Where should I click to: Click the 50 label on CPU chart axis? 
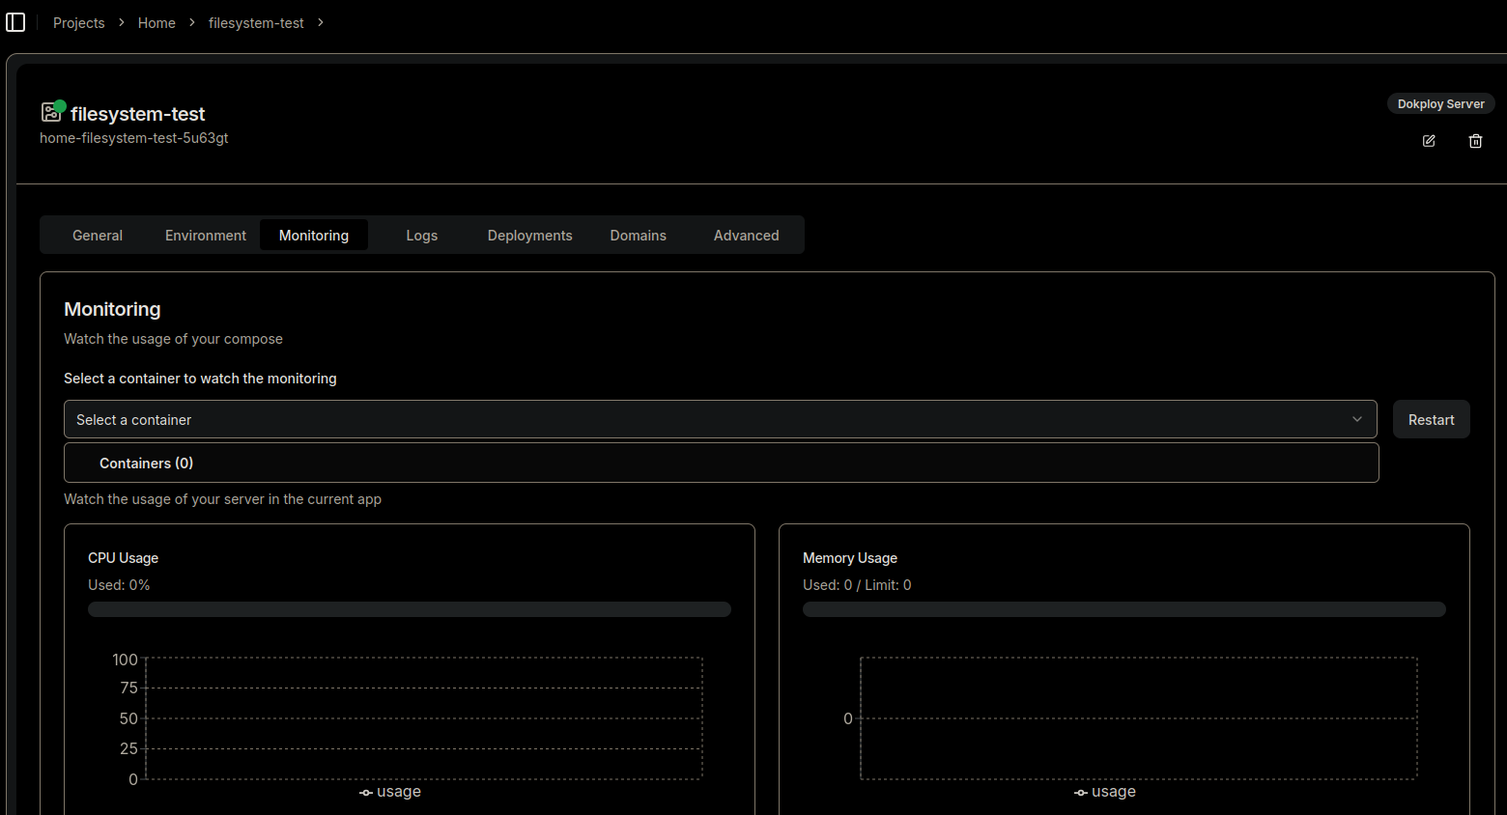[128, 718]
